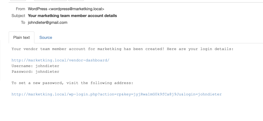
Task: Click the third partial toolbar button at top
Action: [59, 0]
